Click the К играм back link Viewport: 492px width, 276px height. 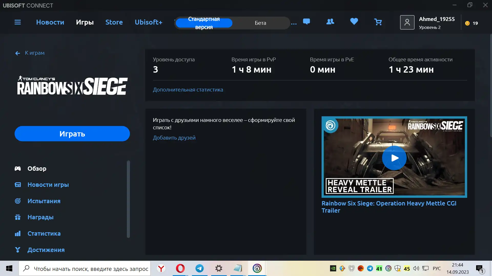click(35, 53)
